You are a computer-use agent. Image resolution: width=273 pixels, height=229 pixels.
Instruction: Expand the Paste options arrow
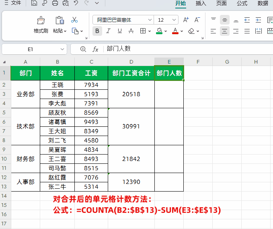click(x=65, y=31)
